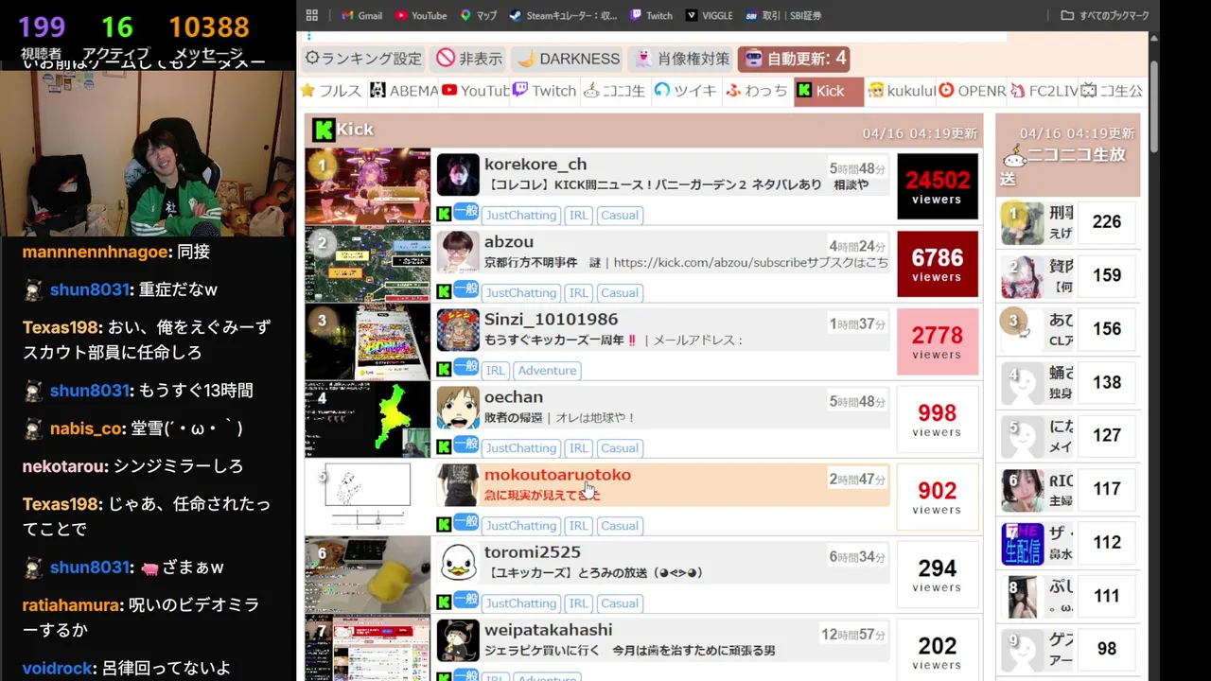
Task: Click weipatakahashi avatar icon
Action: (x=458, y=640)
